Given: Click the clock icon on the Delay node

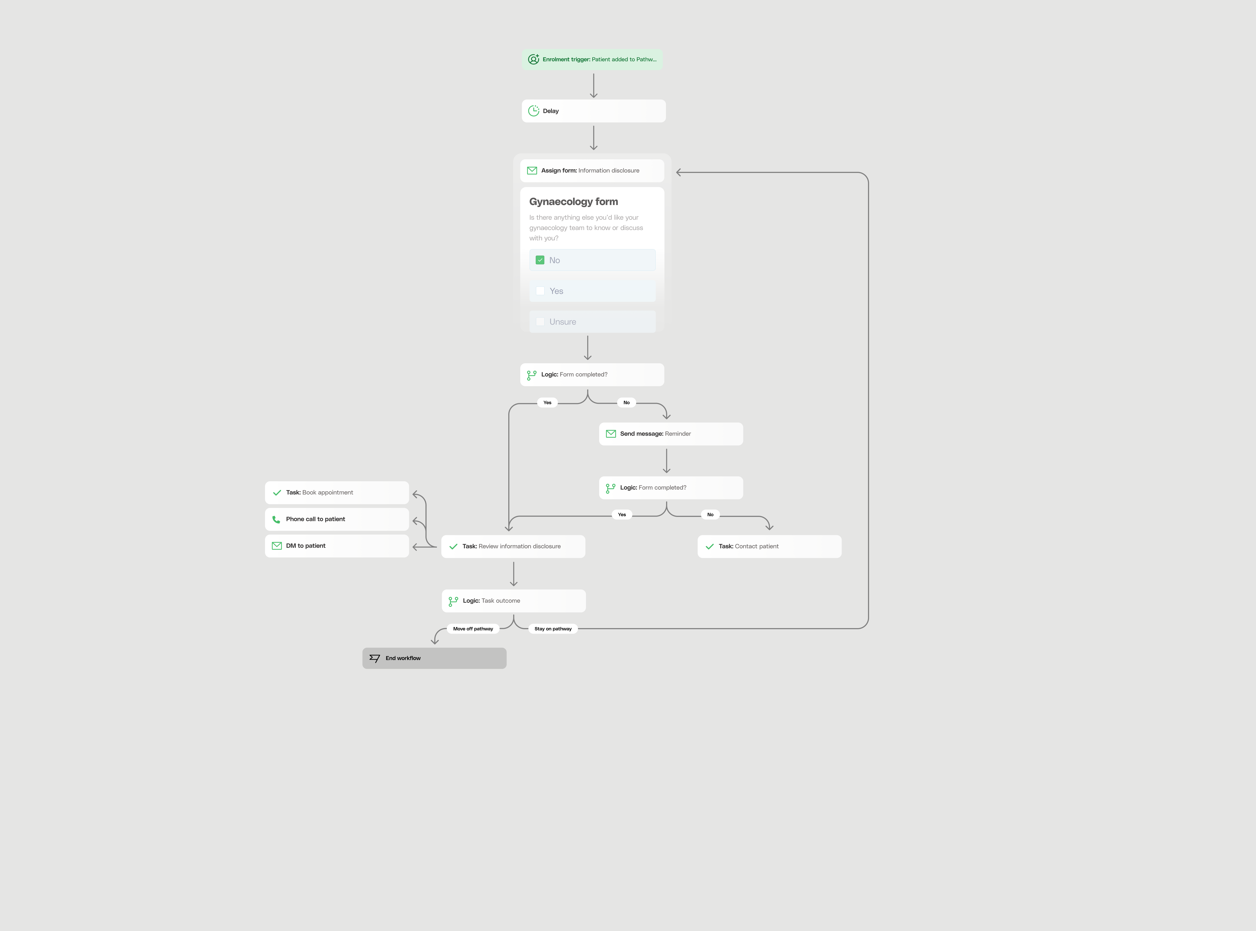Looking at the screenshot, I should pos(534,110).
